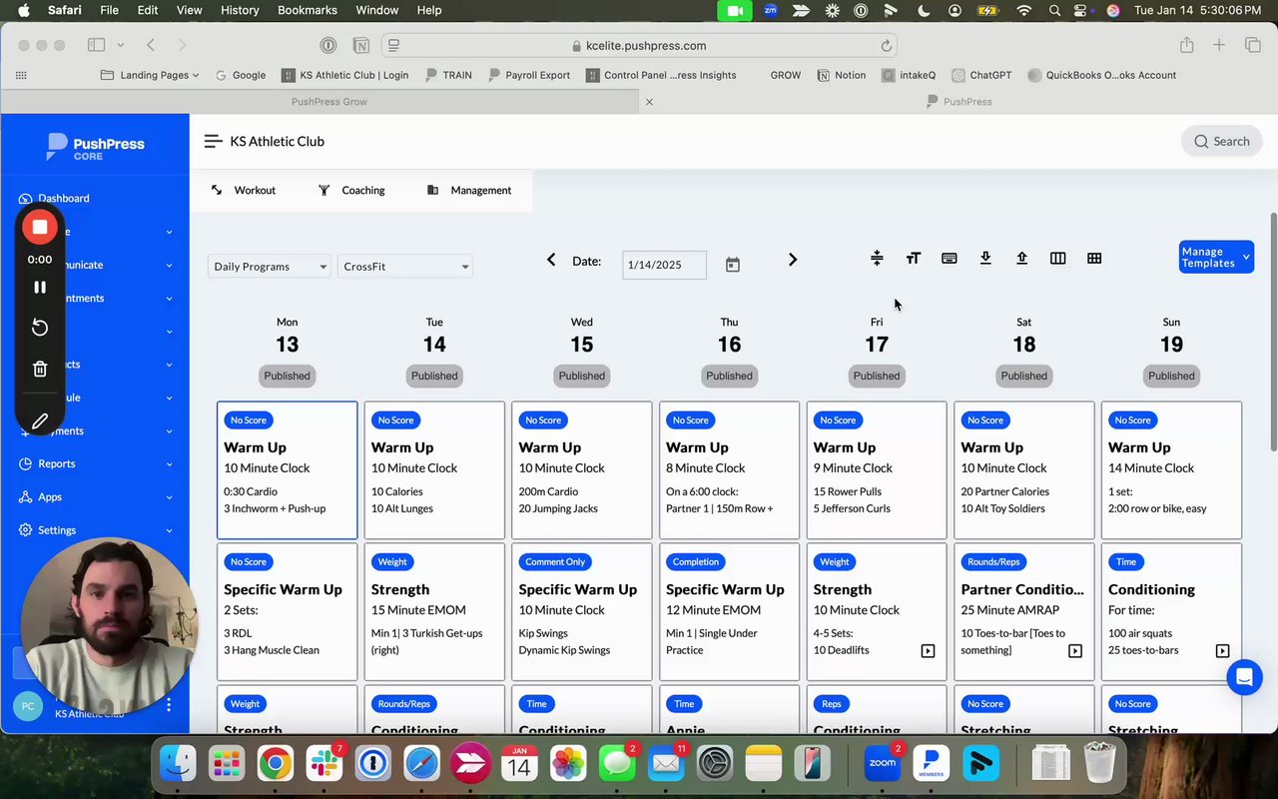Open the Daily Programs dropdown
1278x799 pixels.
pos(270,267)
